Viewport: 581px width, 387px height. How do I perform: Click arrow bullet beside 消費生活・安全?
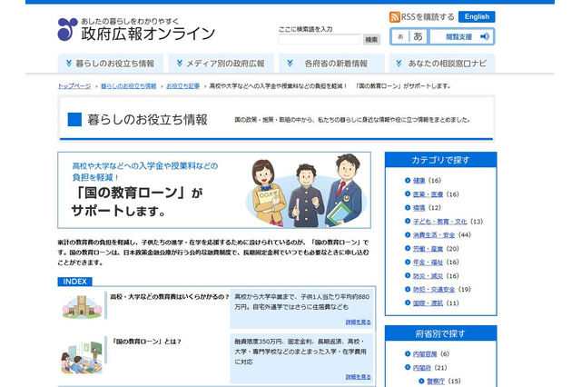coord(408,234)
